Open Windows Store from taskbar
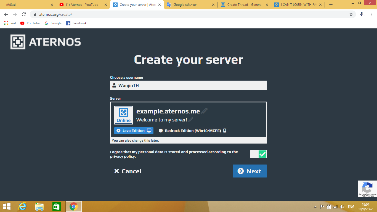This screenshot has width=377, height=212. [x=56, y=206]
